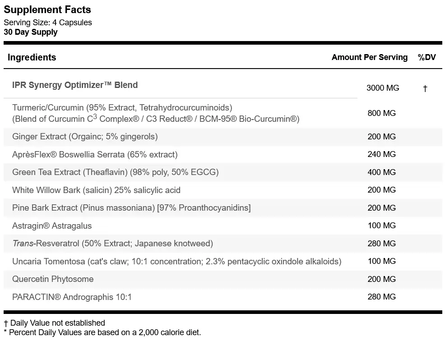This screenshot has height=341, width=445.
Task: Select the IPR Synergy Optimizer Blend row
Action: coord(223,86)
